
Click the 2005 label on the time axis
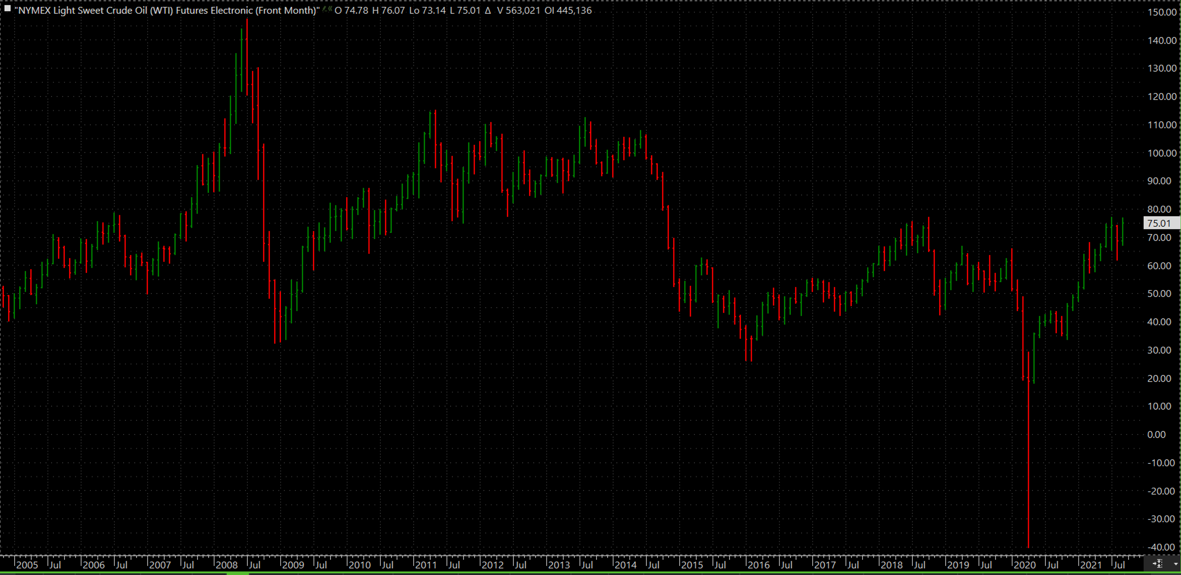pyautogui.click(x=27, y=565)
